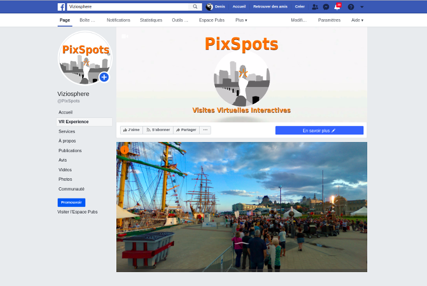This screenshot has width=427, height=286.
Task: Click the S'abonner follow button
Action: point(159,130)
